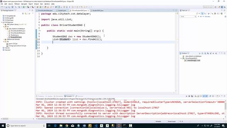Open the File menu
Image resolution: width=227 pixels, height=128 pixels.
pyautogui.click(x=2, y=4)
